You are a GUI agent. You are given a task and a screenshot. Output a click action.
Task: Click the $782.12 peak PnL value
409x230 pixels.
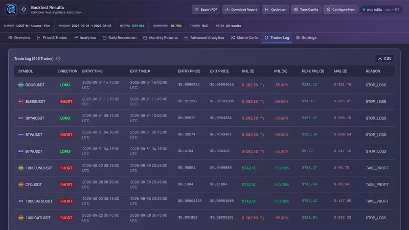[309, 201]
